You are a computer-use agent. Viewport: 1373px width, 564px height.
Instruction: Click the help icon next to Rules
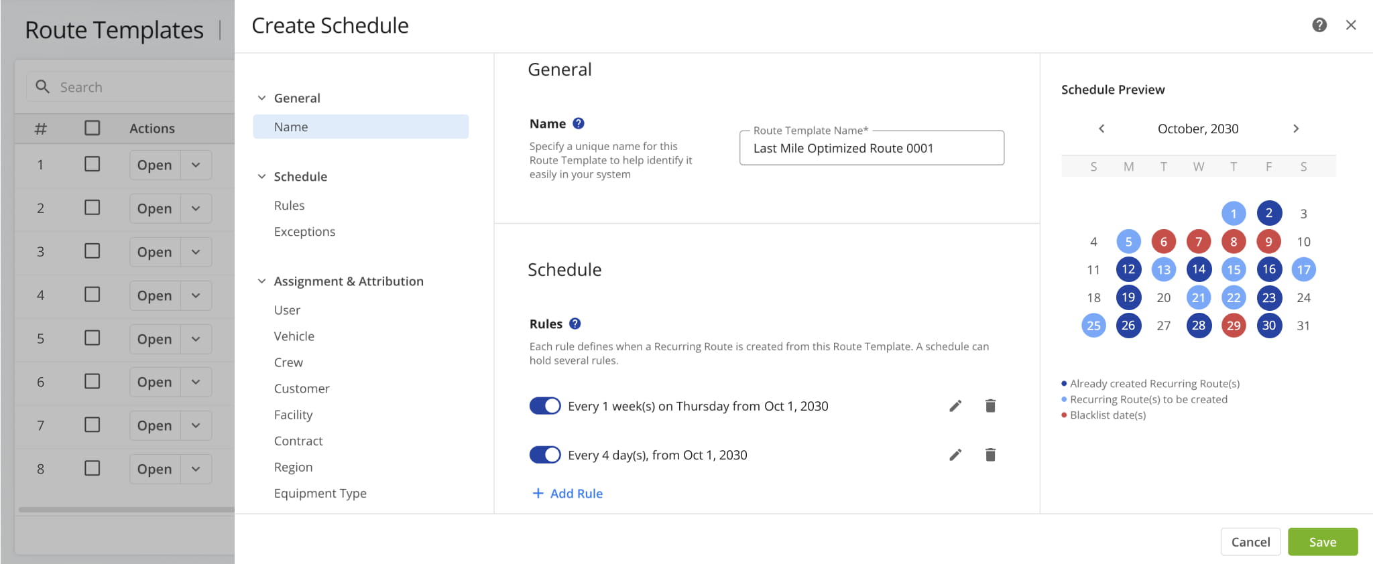(x=575, y=324)
